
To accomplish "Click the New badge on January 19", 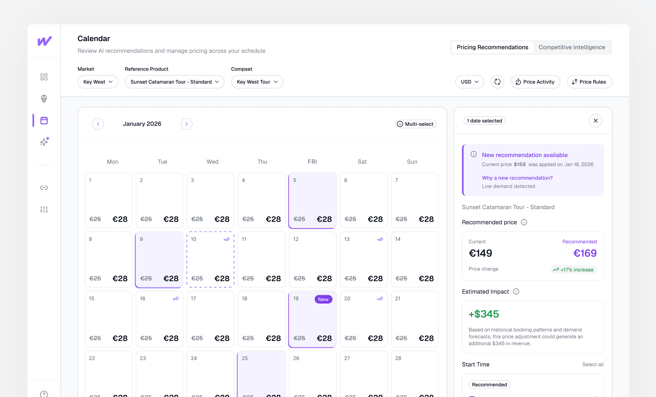I will (x=323, y=299).
